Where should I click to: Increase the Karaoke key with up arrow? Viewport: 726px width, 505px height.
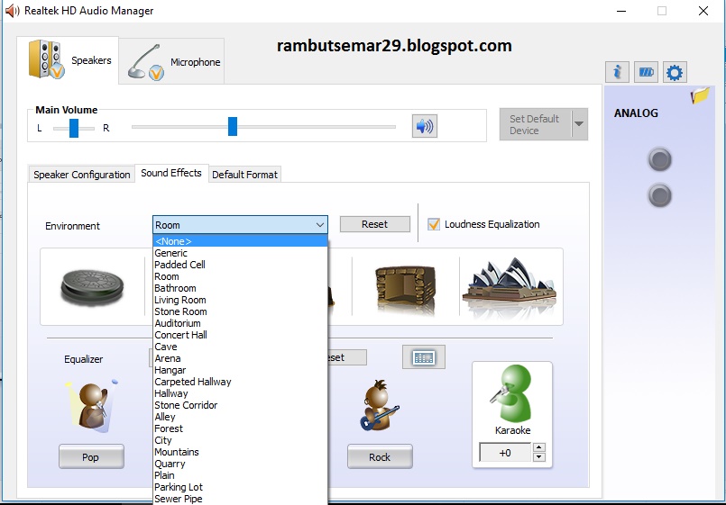539,447
